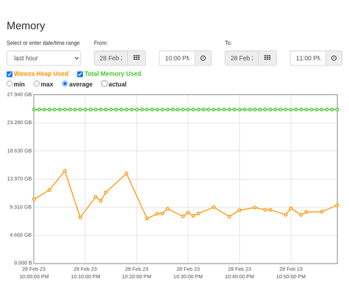Enable the actual checkbox
Screen dimensions: 349x281
(104, 84)
